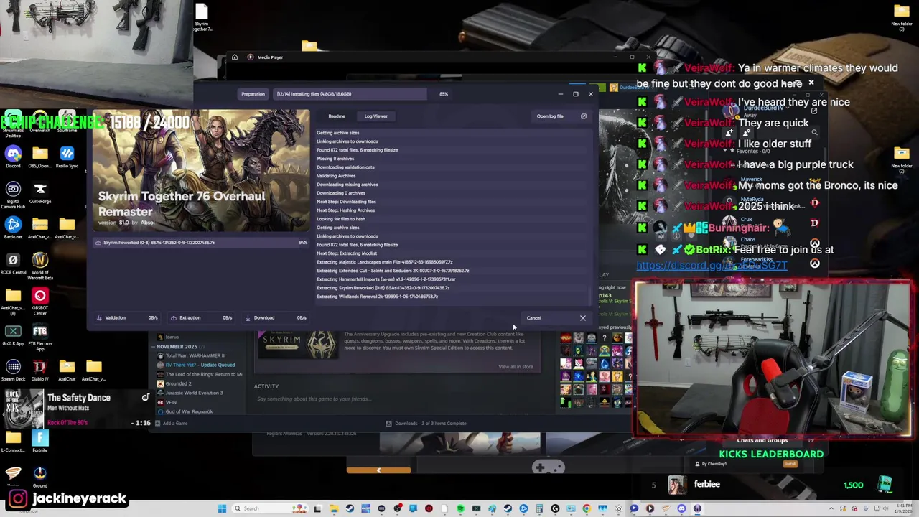Open the discord.gg link in chat

point(712,266)
